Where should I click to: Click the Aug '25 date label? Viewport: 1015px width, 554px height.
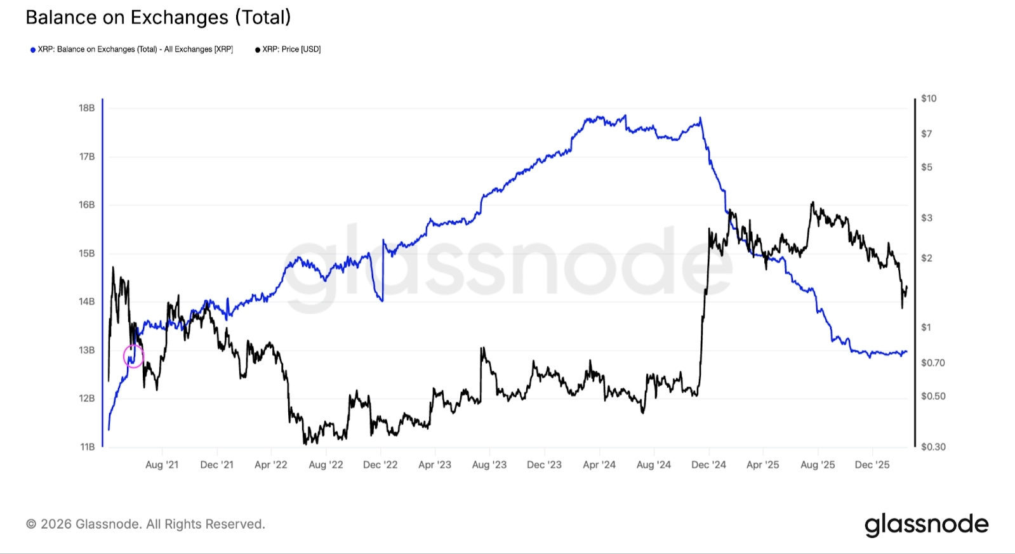point(818,465)
